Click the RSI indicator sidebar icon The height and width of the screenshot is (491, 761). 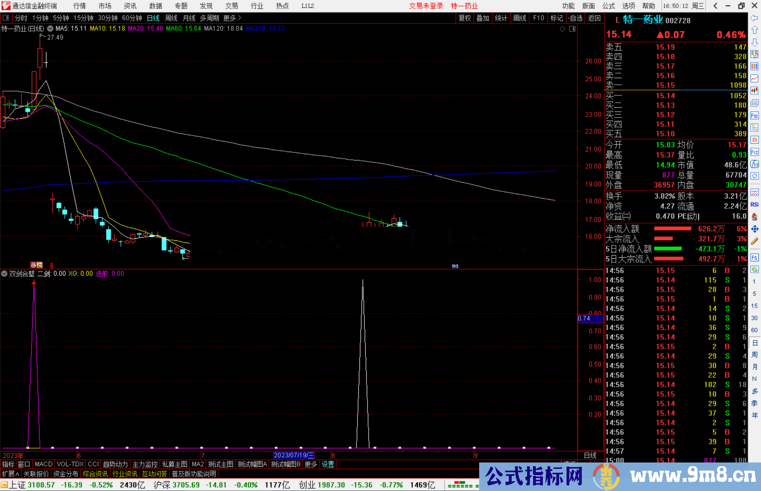[x=754, y=204]
